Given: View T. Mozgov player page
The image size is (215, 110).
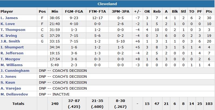Looking at the screenshot, I should 10,59.
